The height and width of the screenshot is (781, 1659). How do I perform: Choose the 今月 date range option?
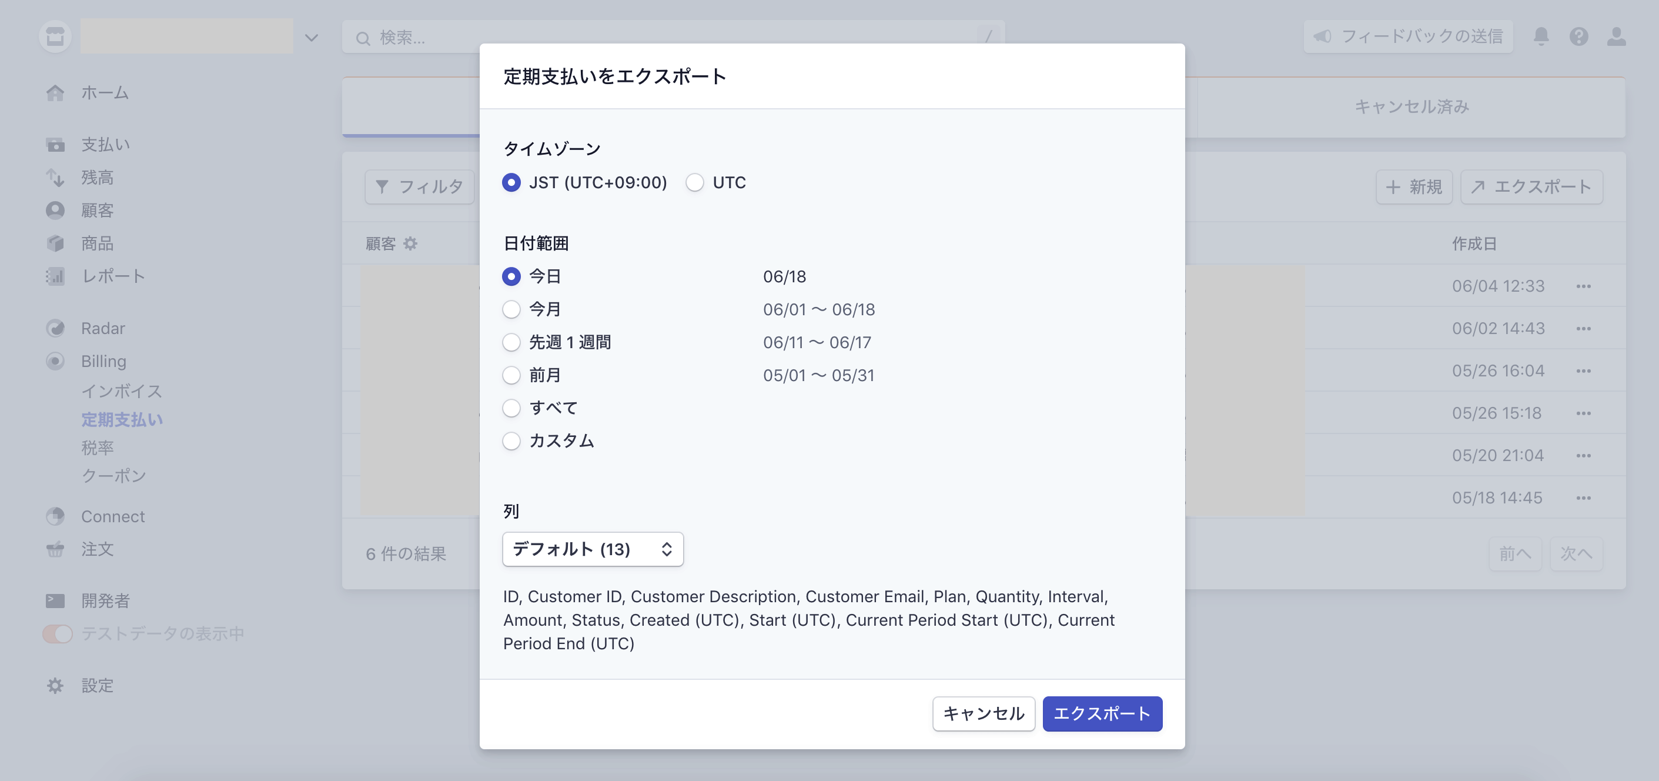[x=511, y=309]
